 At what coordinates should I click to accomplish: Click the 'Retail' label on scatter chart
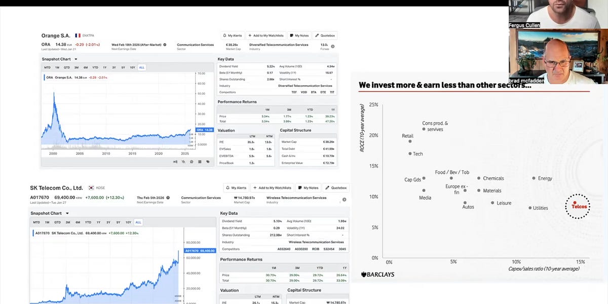(408, 136)
